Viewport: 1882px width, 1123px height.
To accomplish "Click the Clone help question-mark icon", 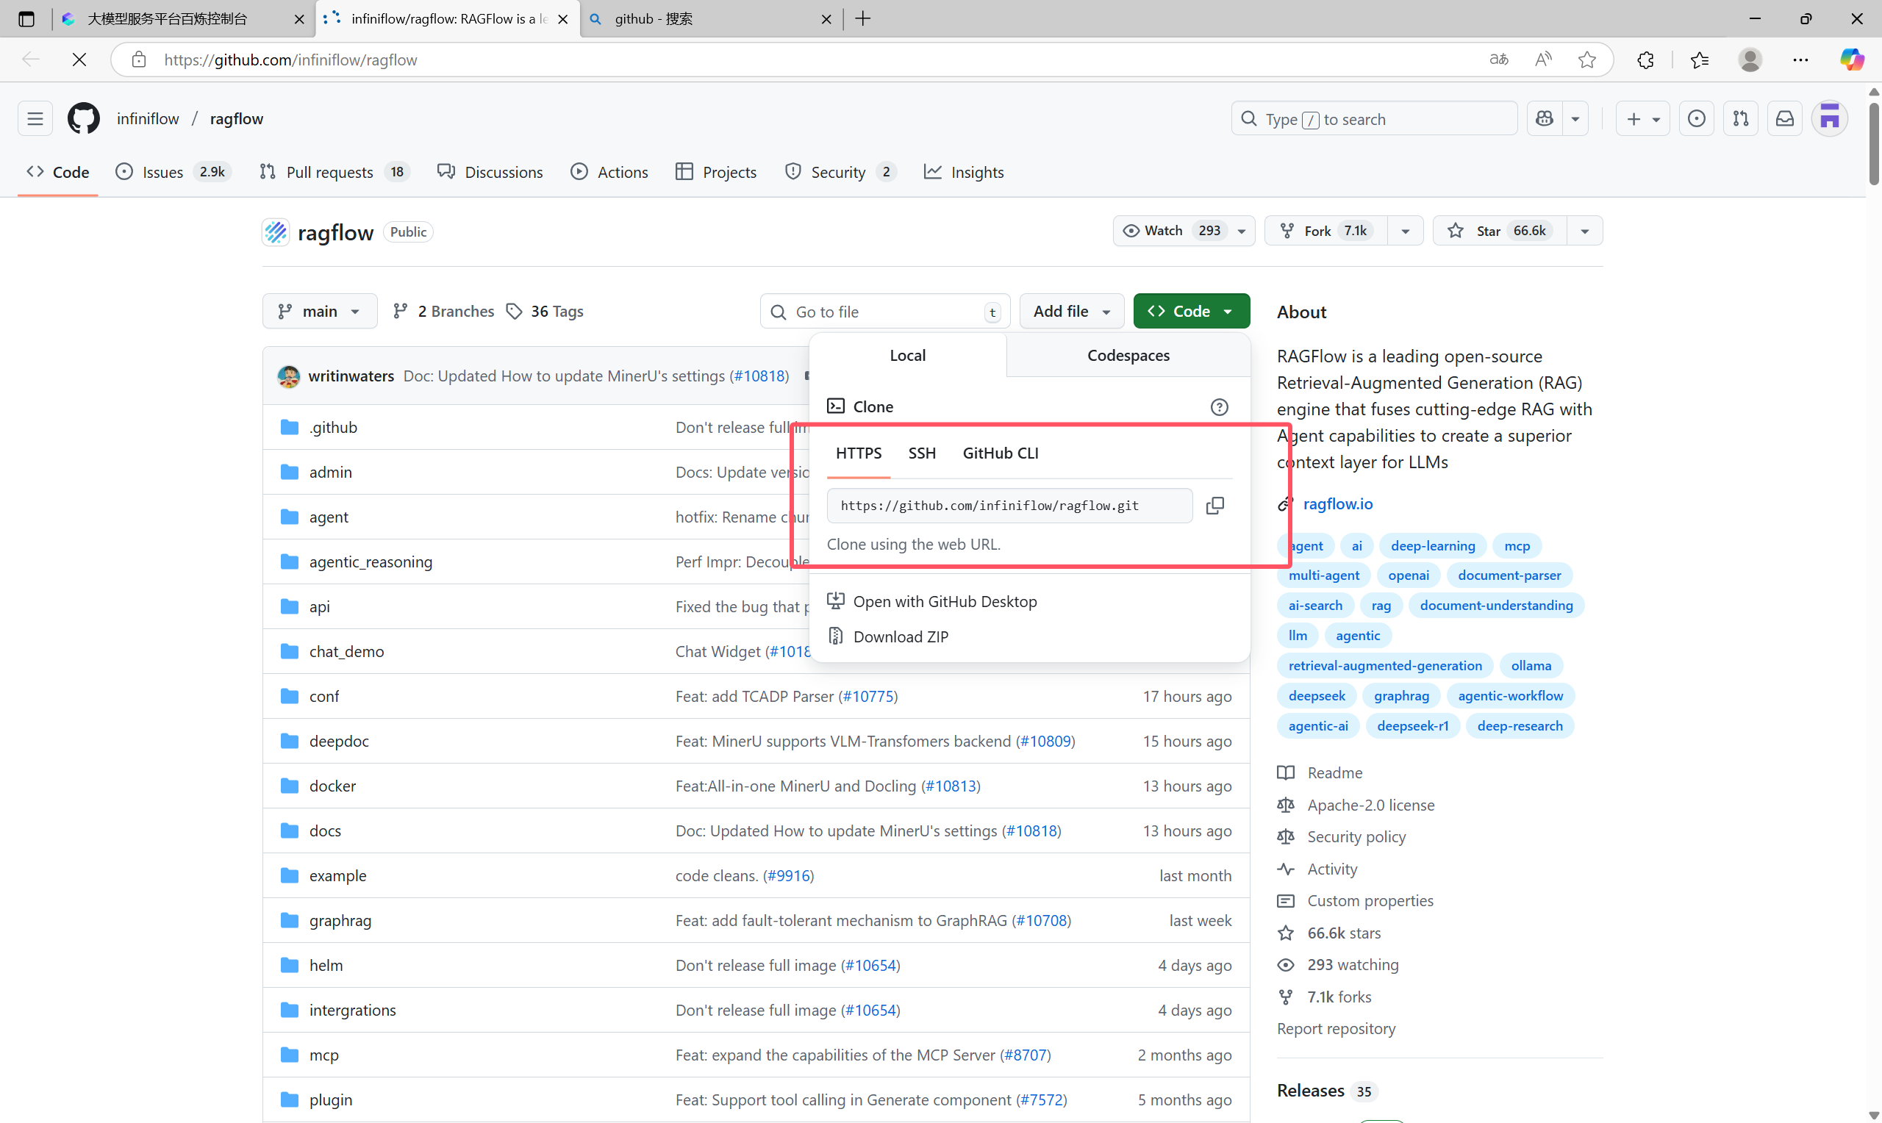I will pyautogui.click(x=1219, y=407).
